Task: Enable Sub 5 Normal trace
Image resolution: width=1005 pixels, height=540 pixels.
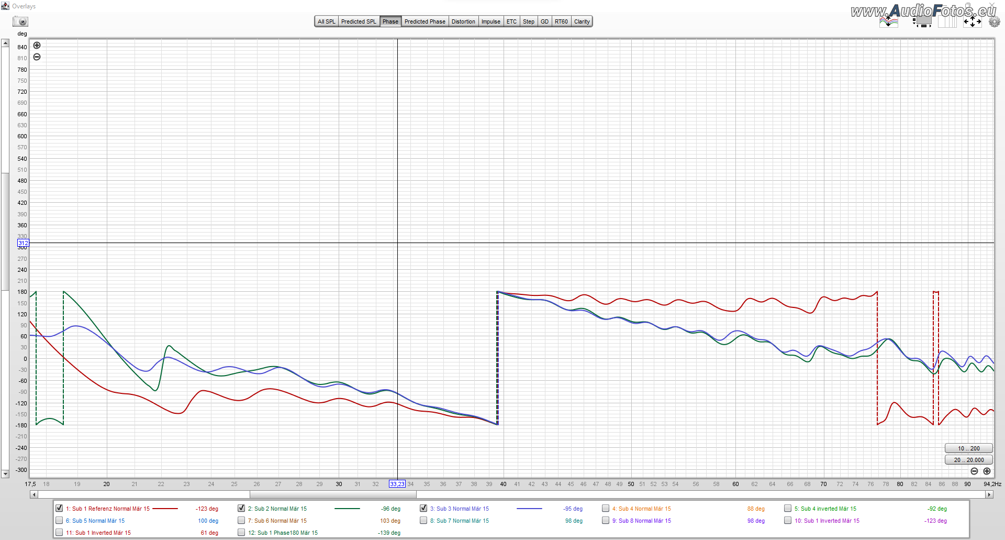Action: click(59, 520)
